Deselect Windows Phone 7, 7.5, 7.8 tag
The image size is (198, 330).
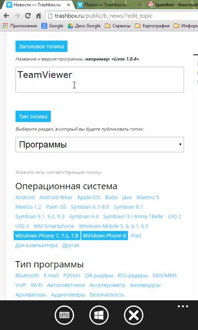[x=47, y=236]
